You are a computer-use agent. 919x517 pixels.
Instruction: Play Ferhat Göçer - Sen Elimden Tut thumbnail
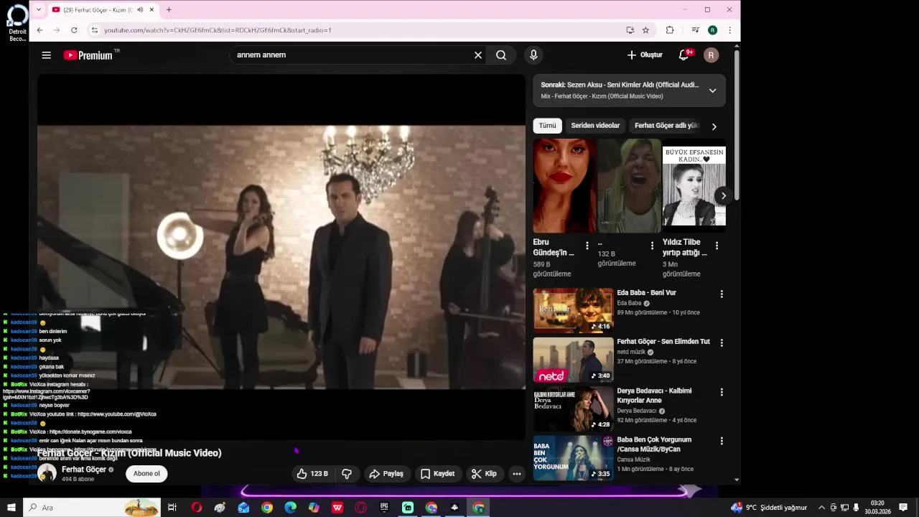point(573,360)
